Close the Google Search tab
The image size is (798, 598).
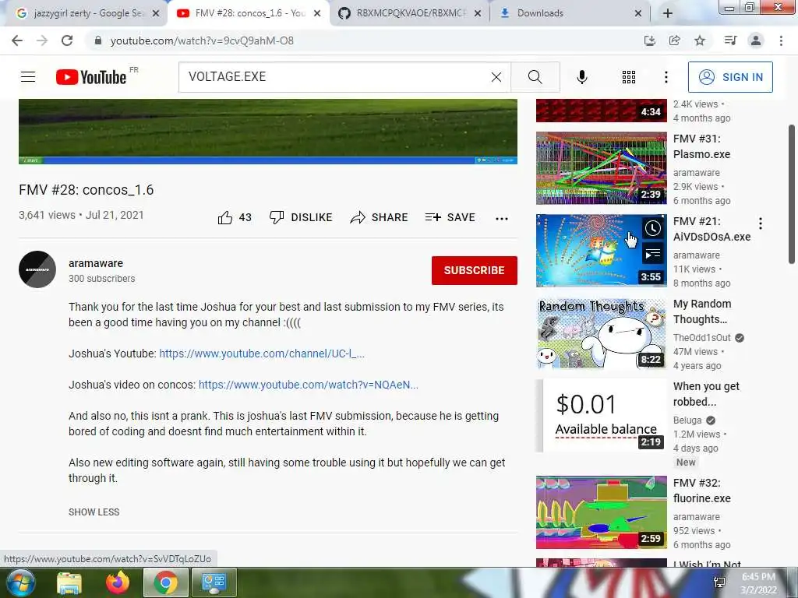[156, 13]
